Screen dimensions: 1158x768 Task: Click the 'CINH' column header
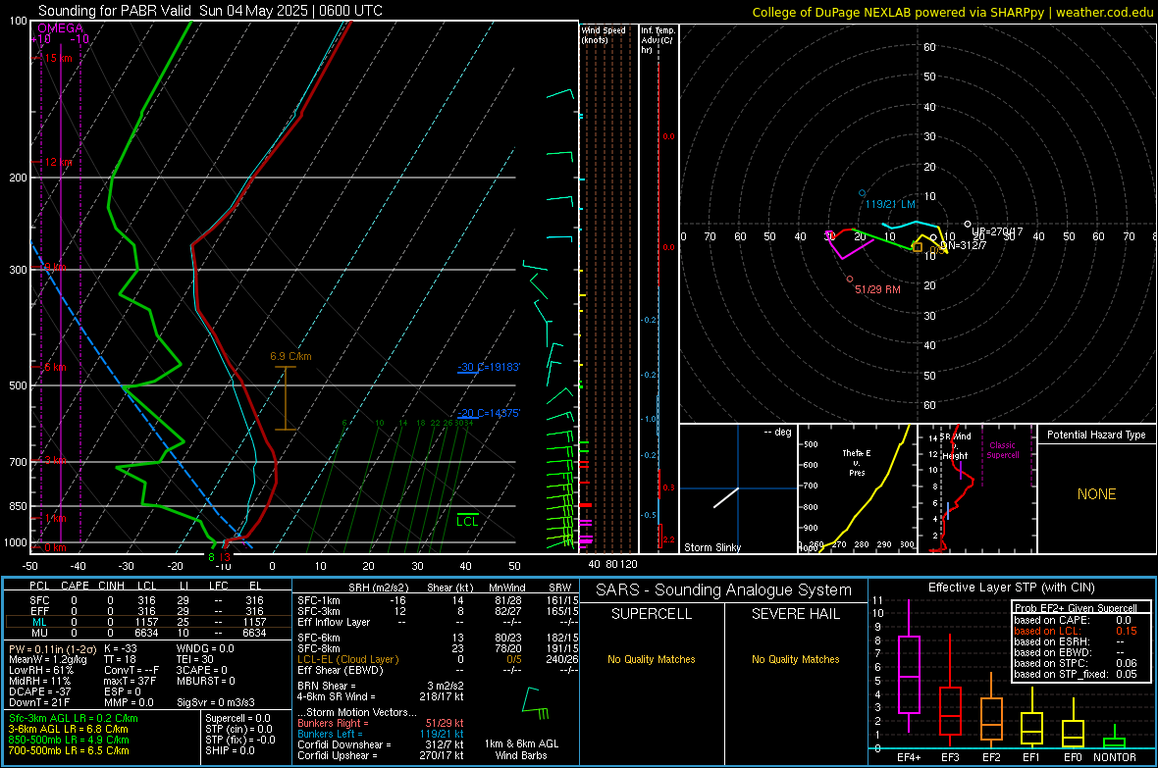(x=111, y=586)
